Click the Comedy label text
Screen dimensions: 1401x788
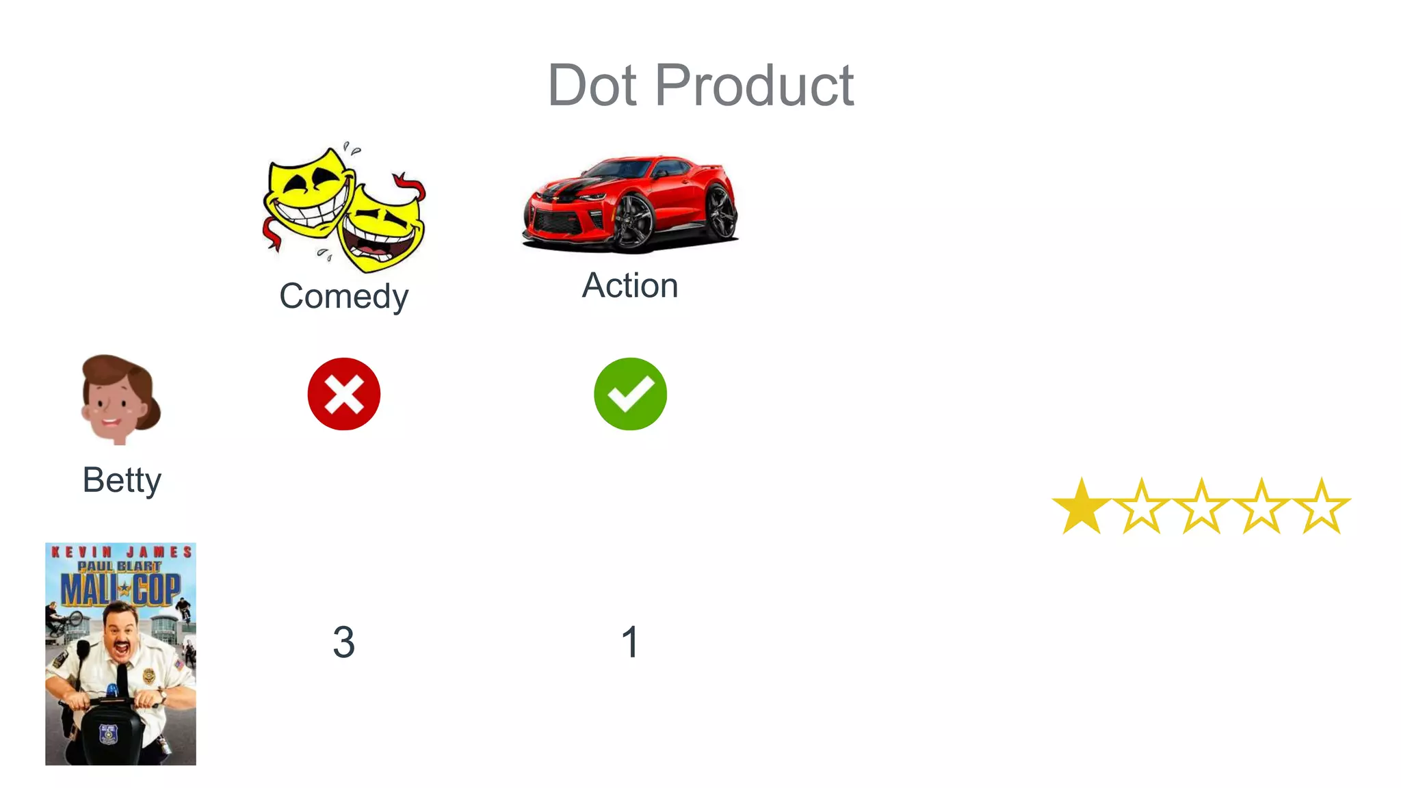(x=343, y=296)
